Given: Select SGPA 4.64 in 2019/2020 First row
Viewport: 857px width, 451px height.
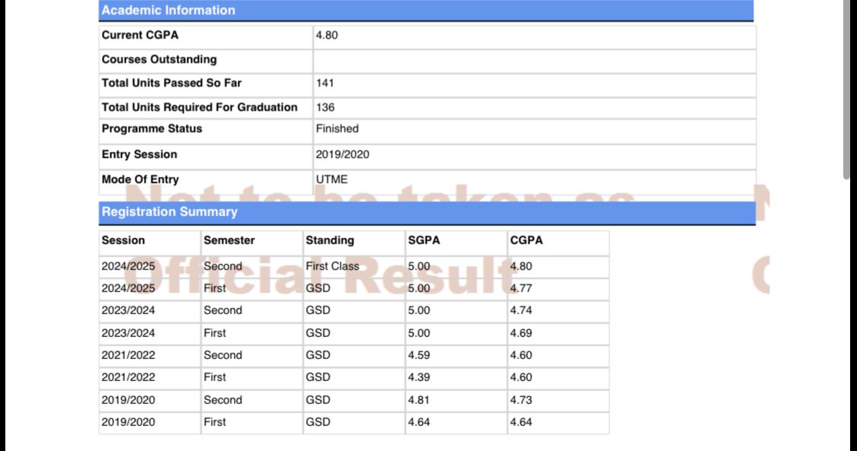Looking at the screenshot, I should pos(419,423).
